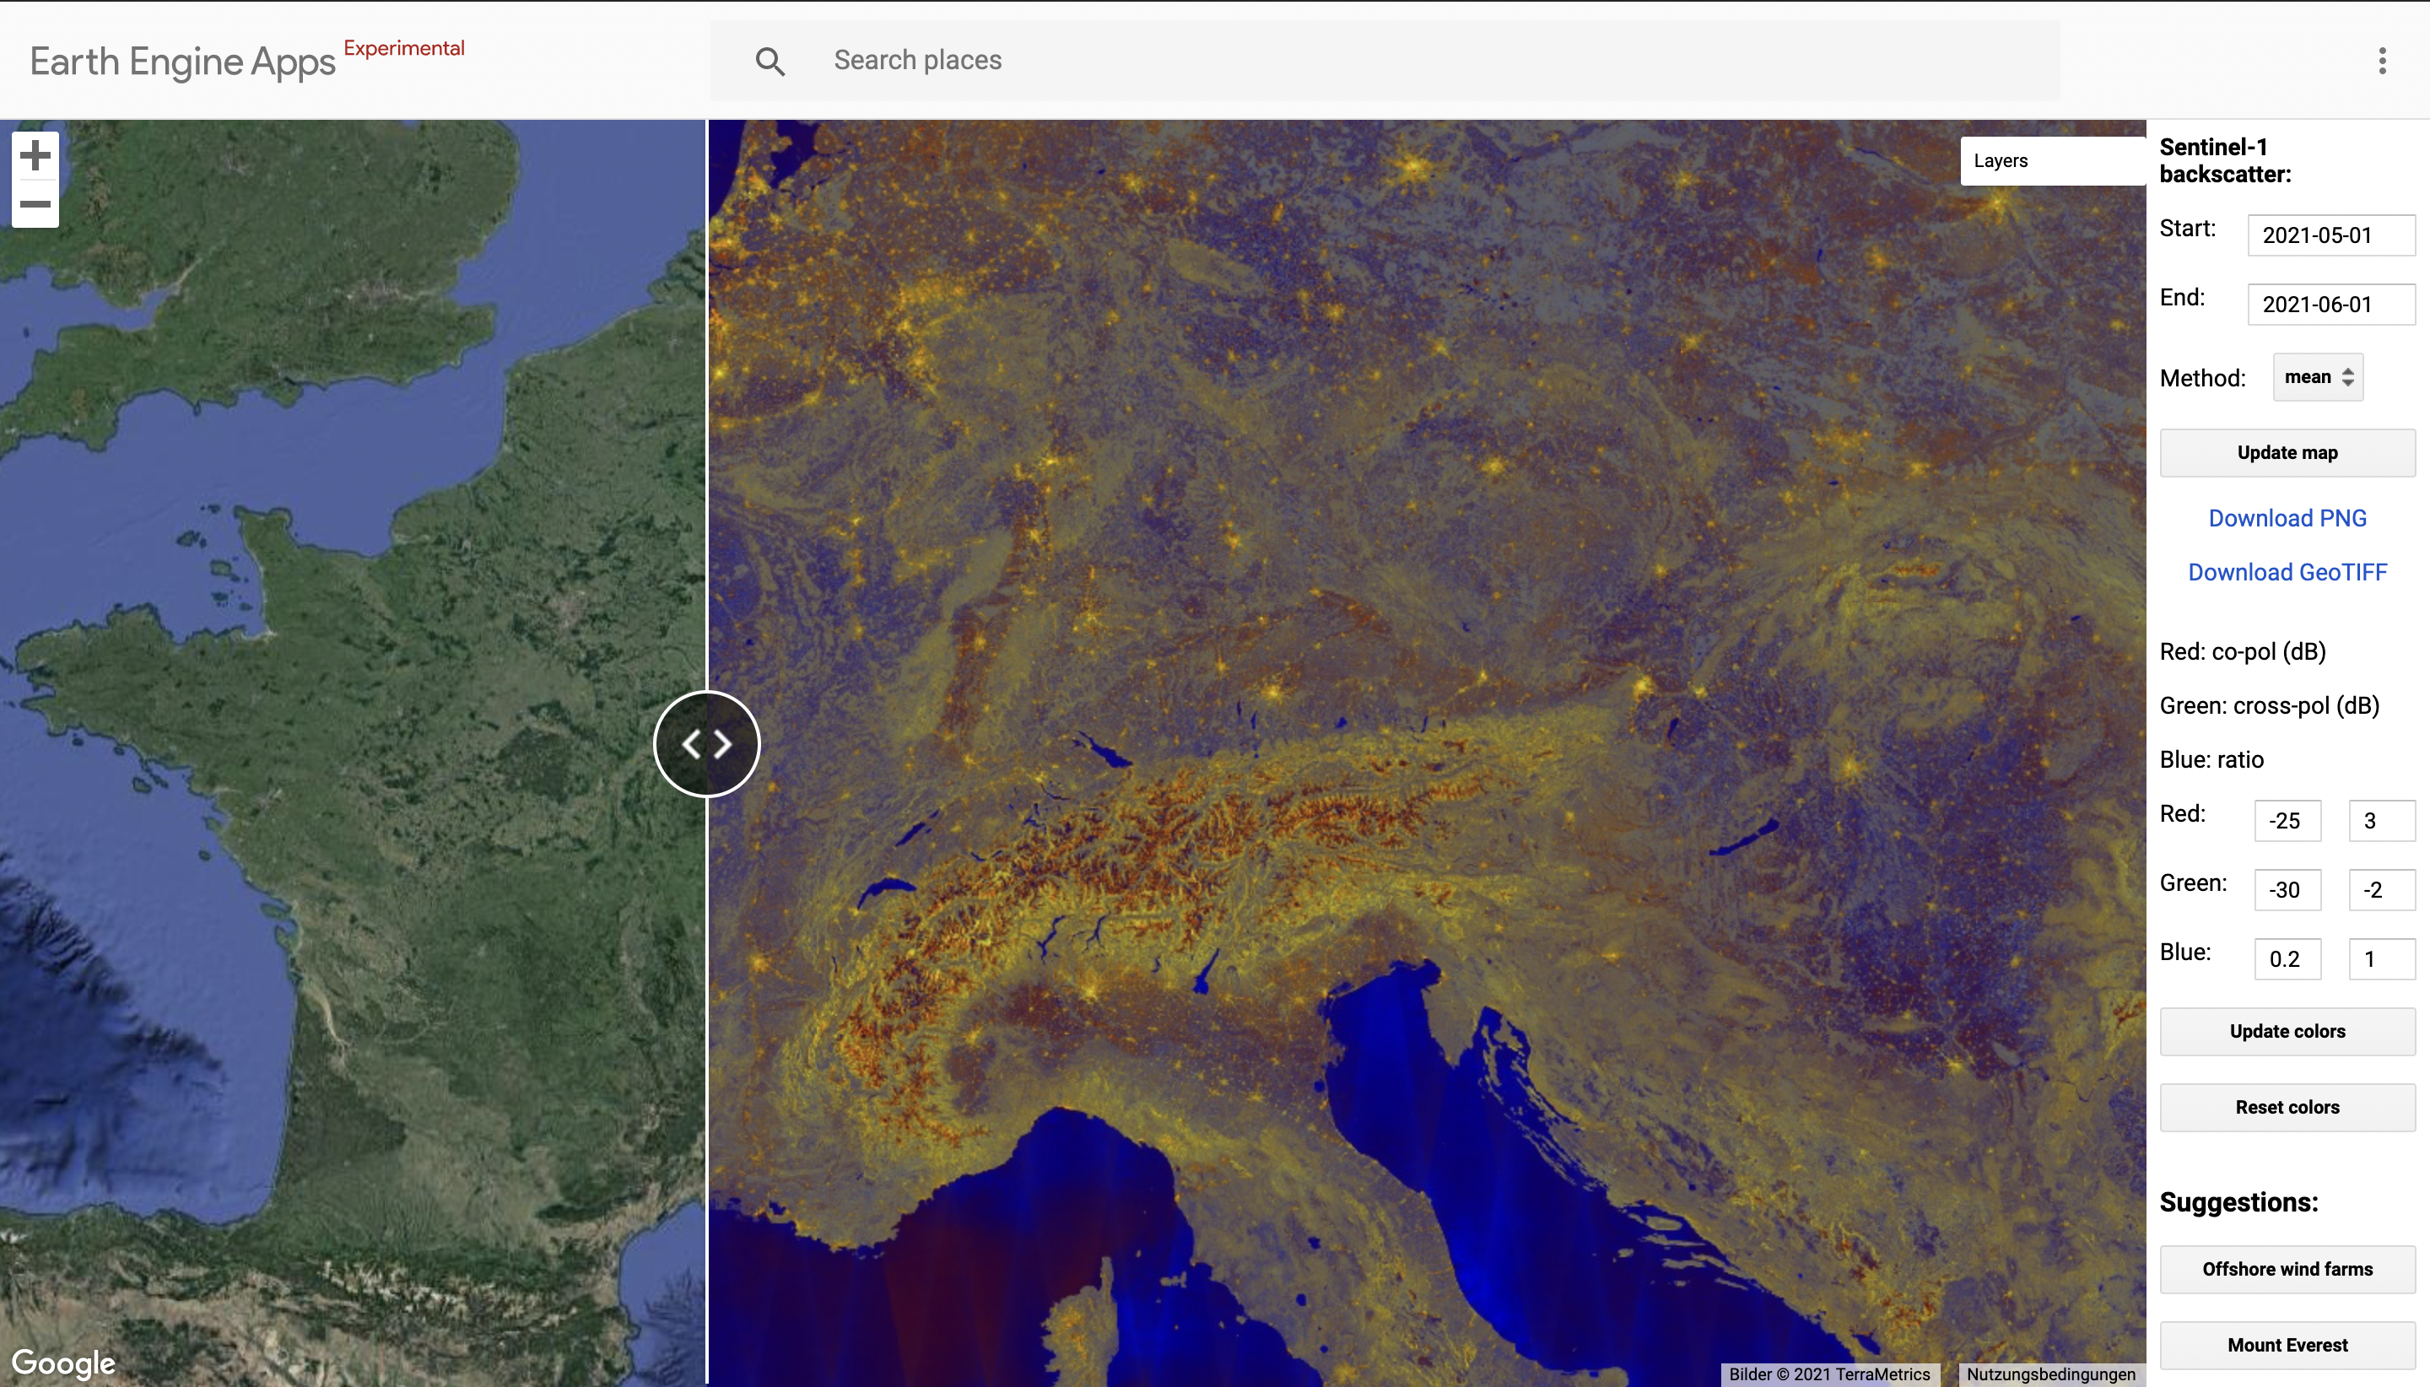The image size is (2430, 1387).
Task: Click the search magnifier icon
Action: coord(769,61)
